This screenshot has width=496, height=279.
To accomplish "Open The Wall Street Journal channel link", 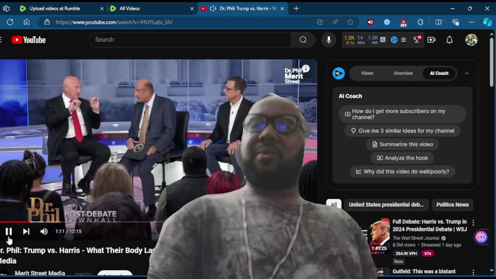I will 416,238.
